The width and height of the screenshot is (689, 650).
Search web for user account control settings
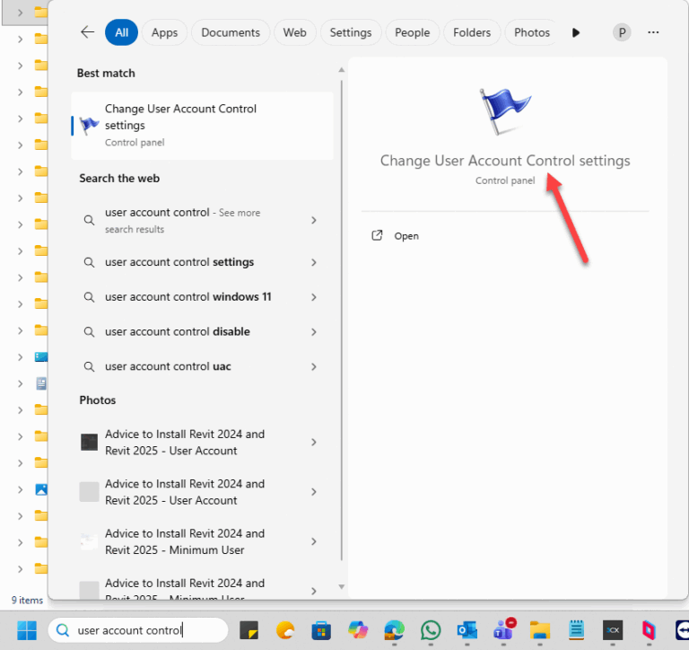(200, 262)
